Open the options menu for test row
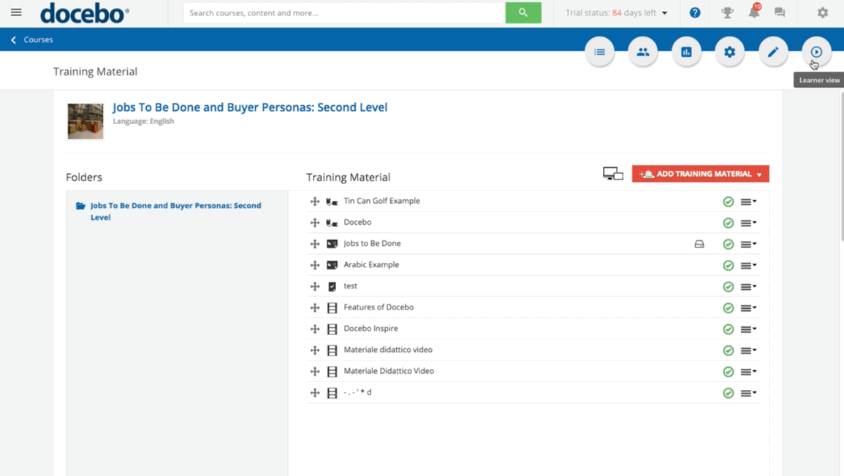The image size is (844, 476). point(748,287)
